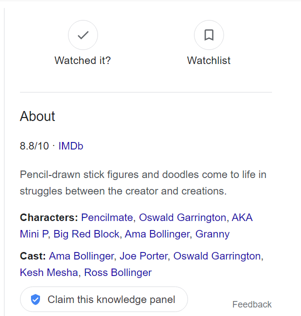301x316 pixels.
Task: Select Ama Bollinger in Cast list
Action: pos(81,256)
